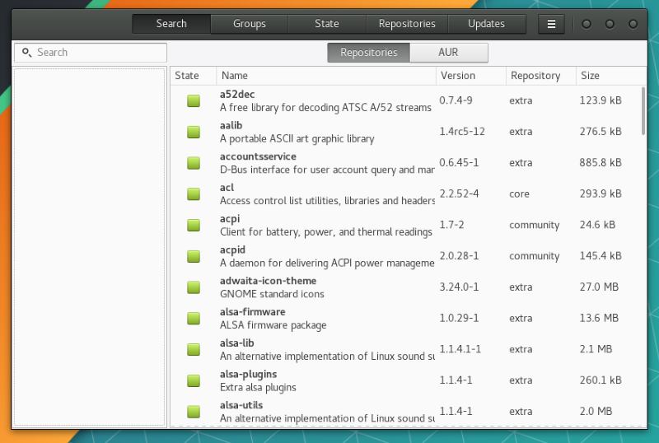Image resolution: width=659 pixels, height=443 pixels.
Task: Sort packages by State column header
Action: pos(194,76)
